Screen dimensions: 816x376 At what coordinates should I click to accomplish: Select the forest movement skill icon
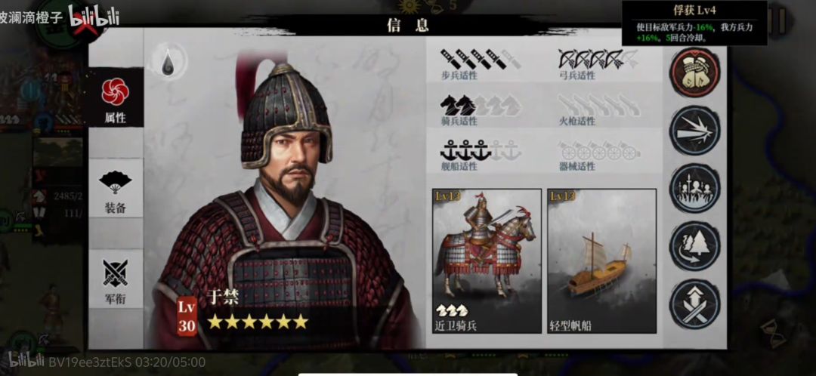[x=694, y=246]
